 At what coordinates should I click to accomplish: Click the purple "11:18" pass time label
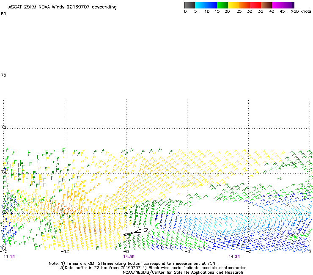coord(9,257)
